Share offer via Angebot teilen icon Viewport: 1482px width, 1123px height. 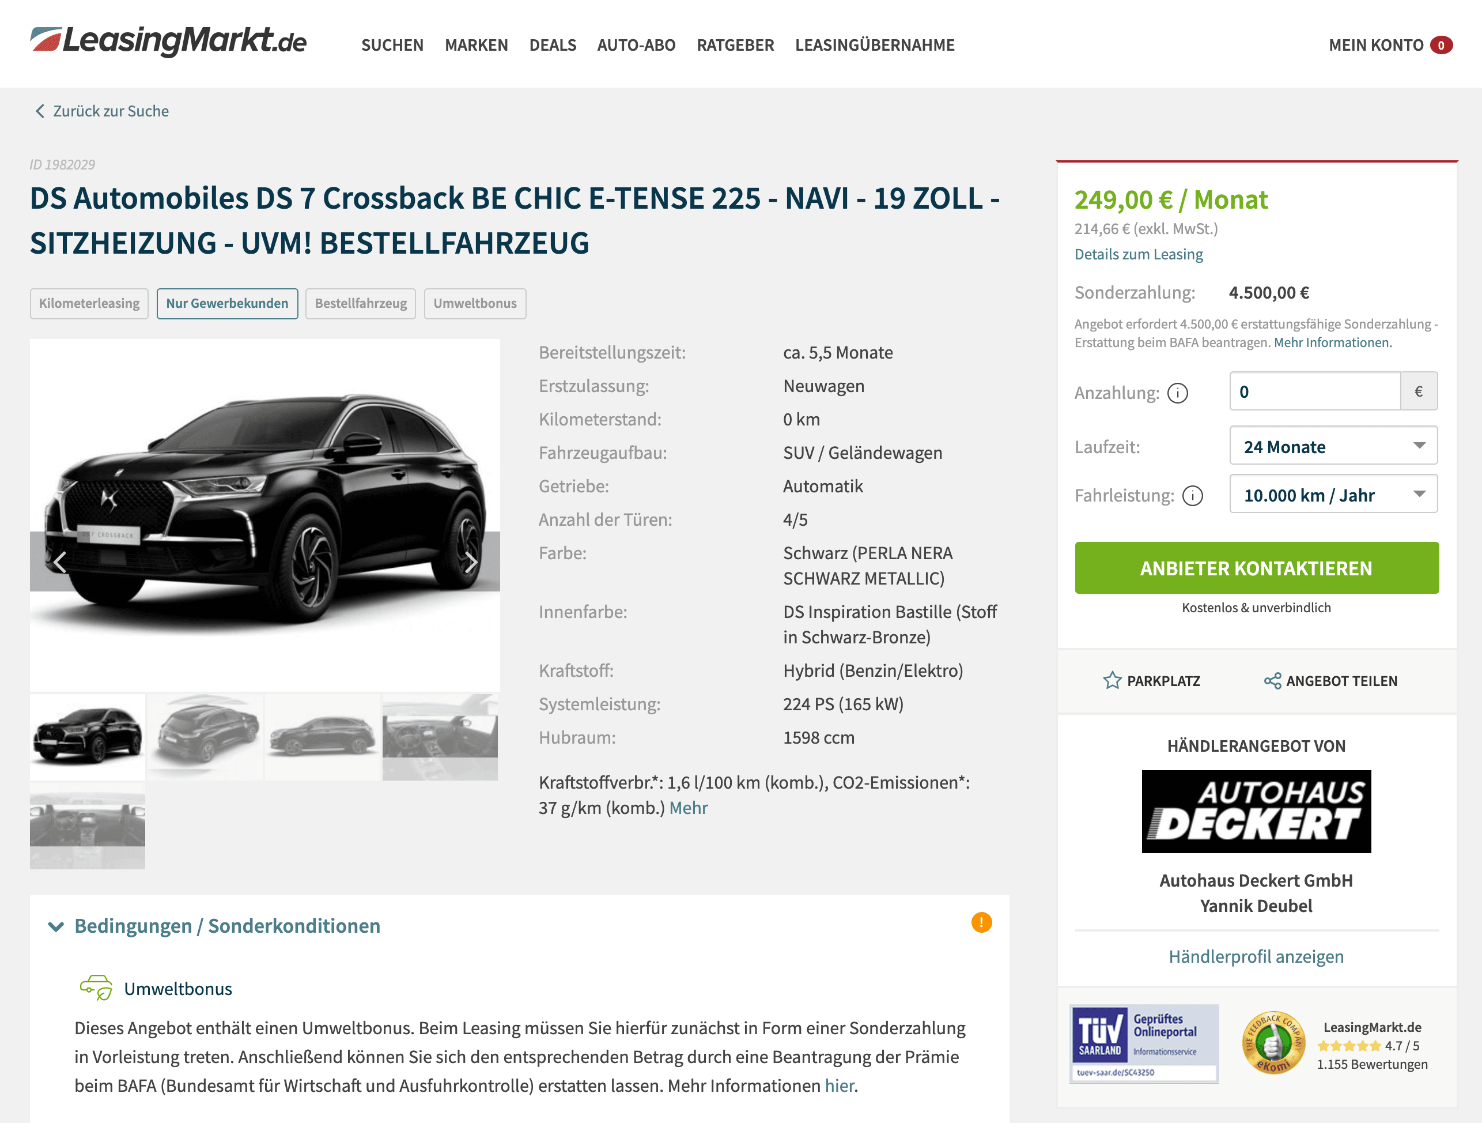click(1272, 680)
